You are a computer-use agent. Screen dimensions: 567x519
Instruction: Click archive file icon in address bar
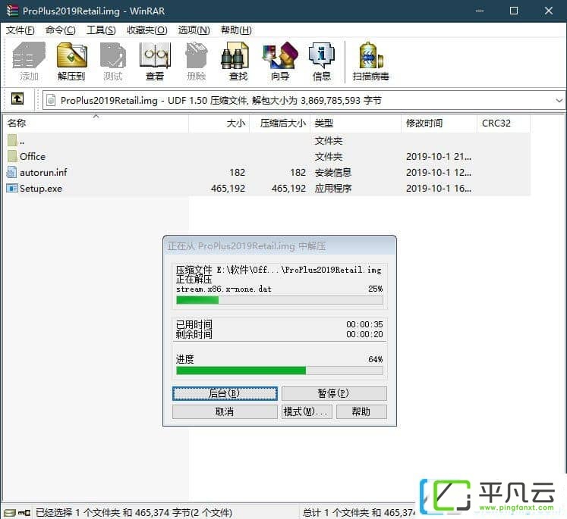click(51, 100)
